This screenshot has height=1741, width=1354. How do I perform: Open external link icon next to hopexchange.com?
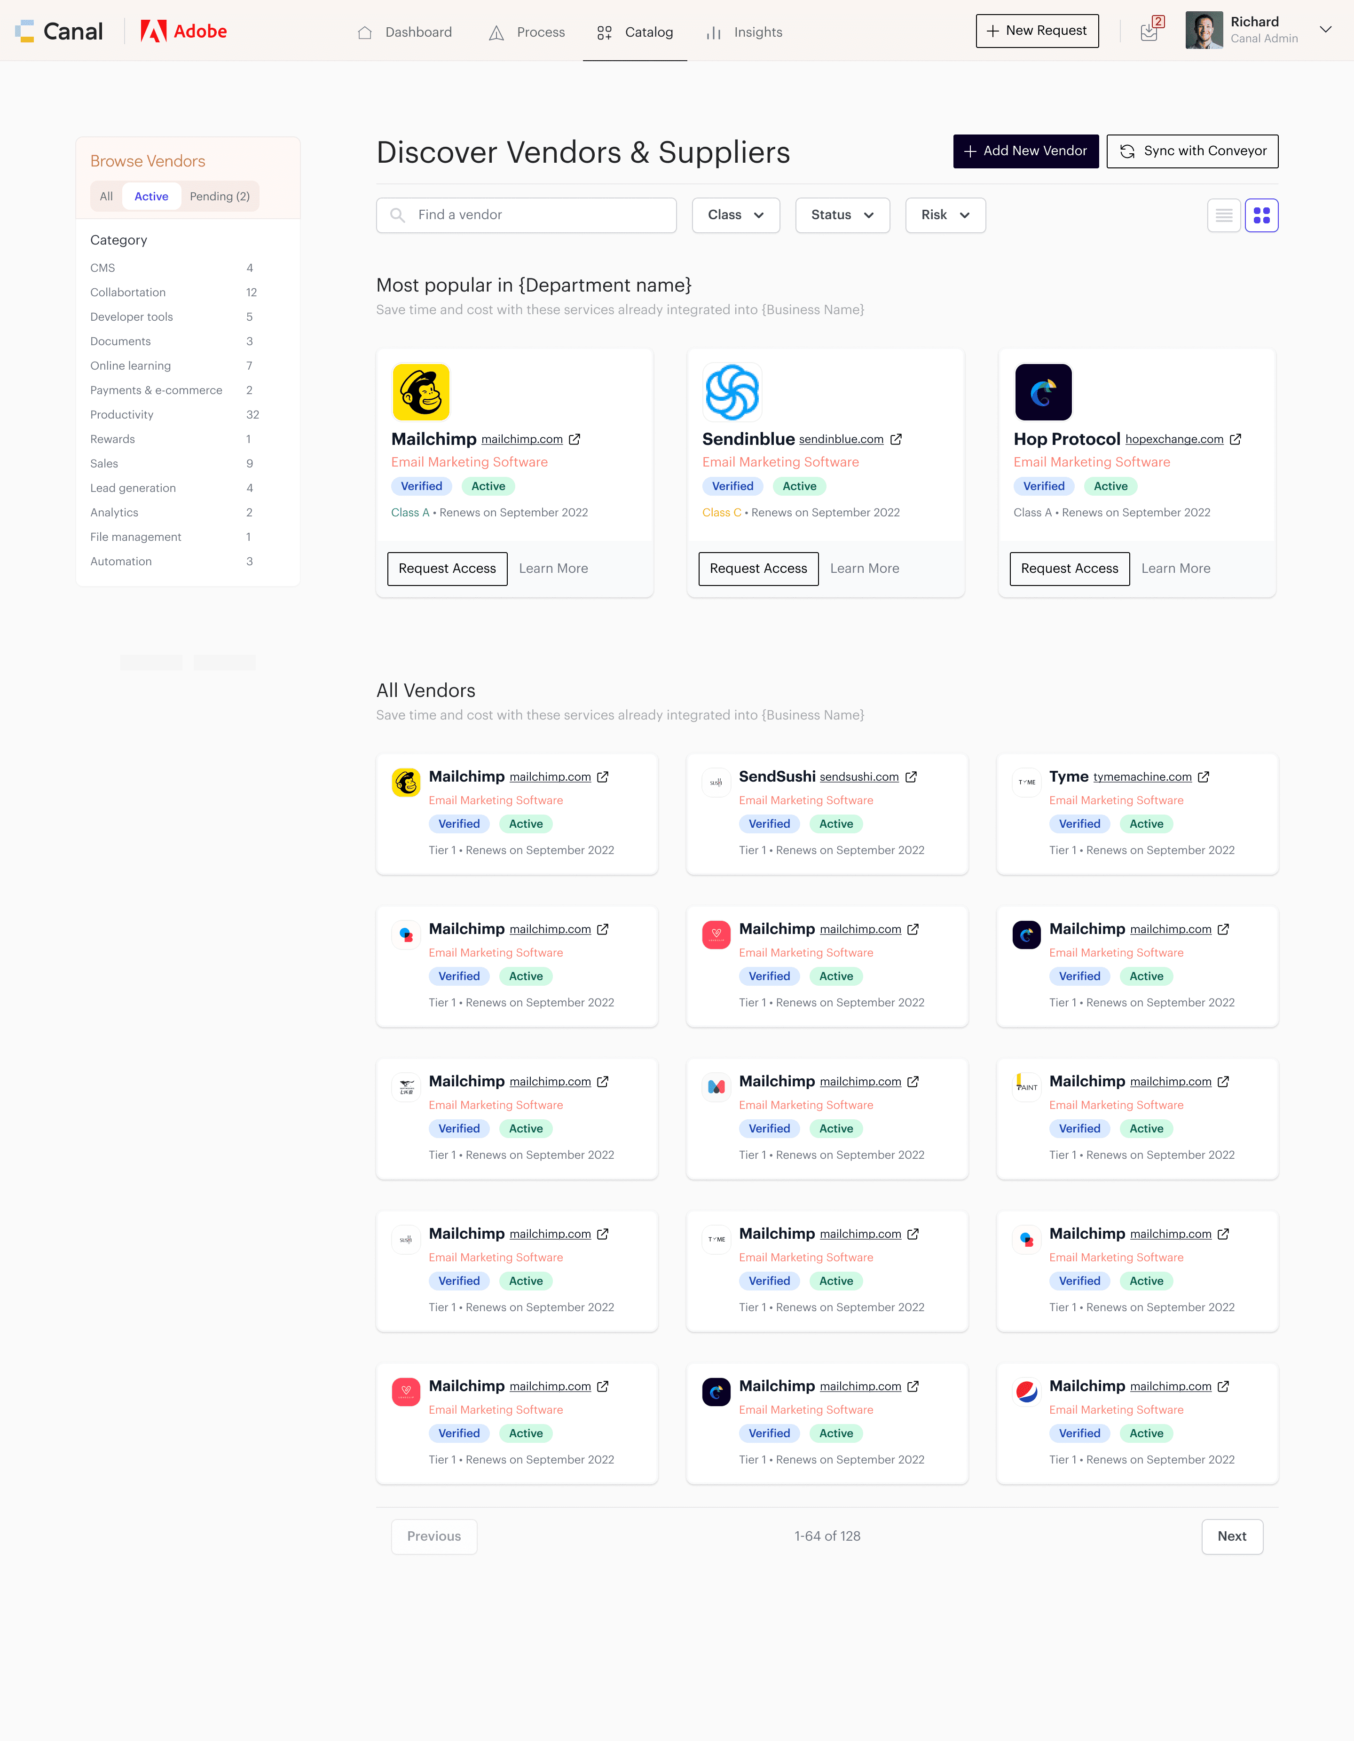click(1235, 439)
